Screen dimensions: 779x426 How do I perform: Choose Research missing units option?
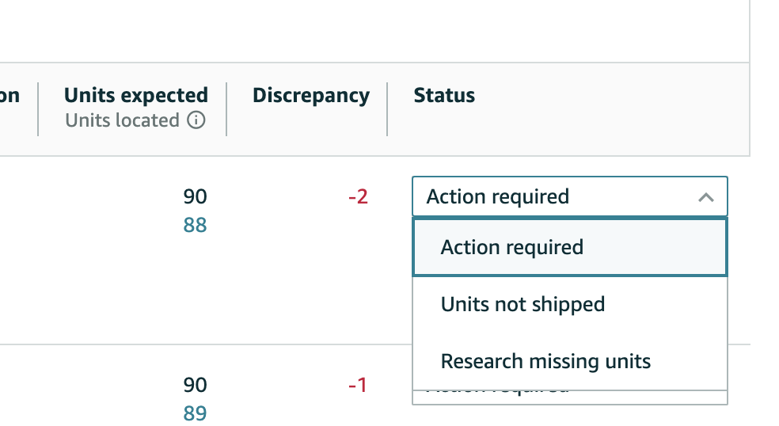click(x=570, y=361)
